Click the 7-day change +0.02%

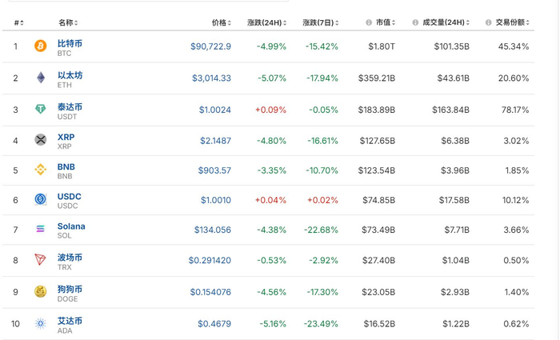323,200
